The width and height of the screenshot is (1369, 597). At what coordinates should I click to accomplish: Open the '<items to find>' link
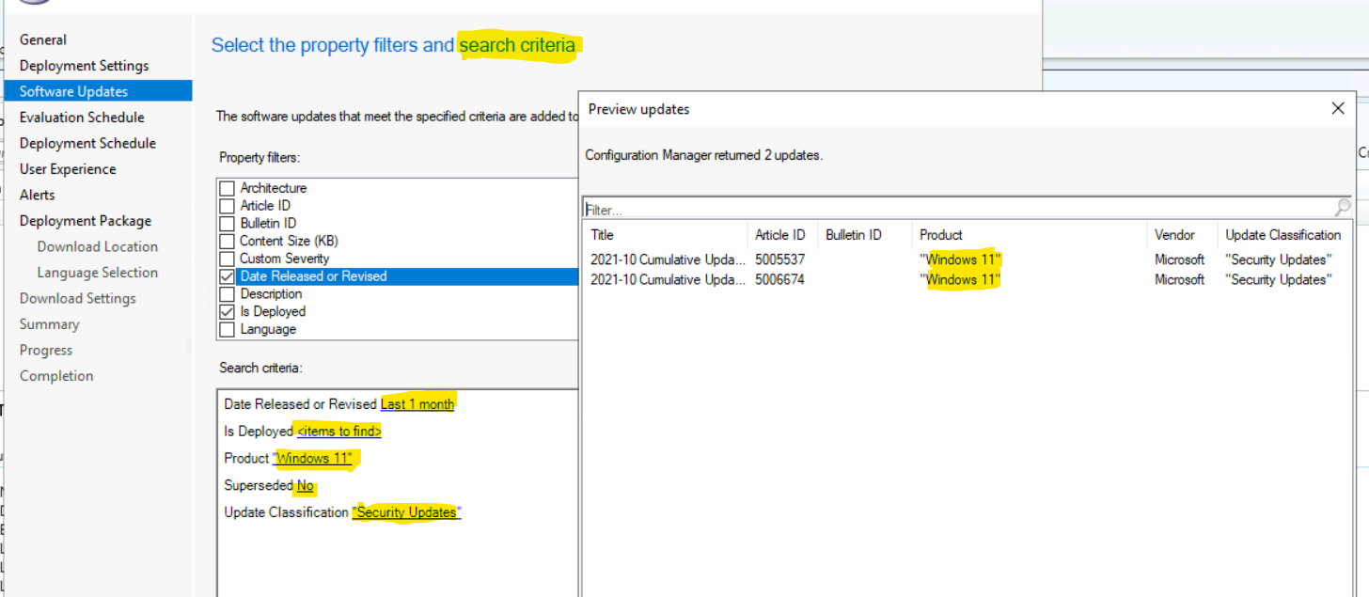pyautogui.click(x=338, y=432)
